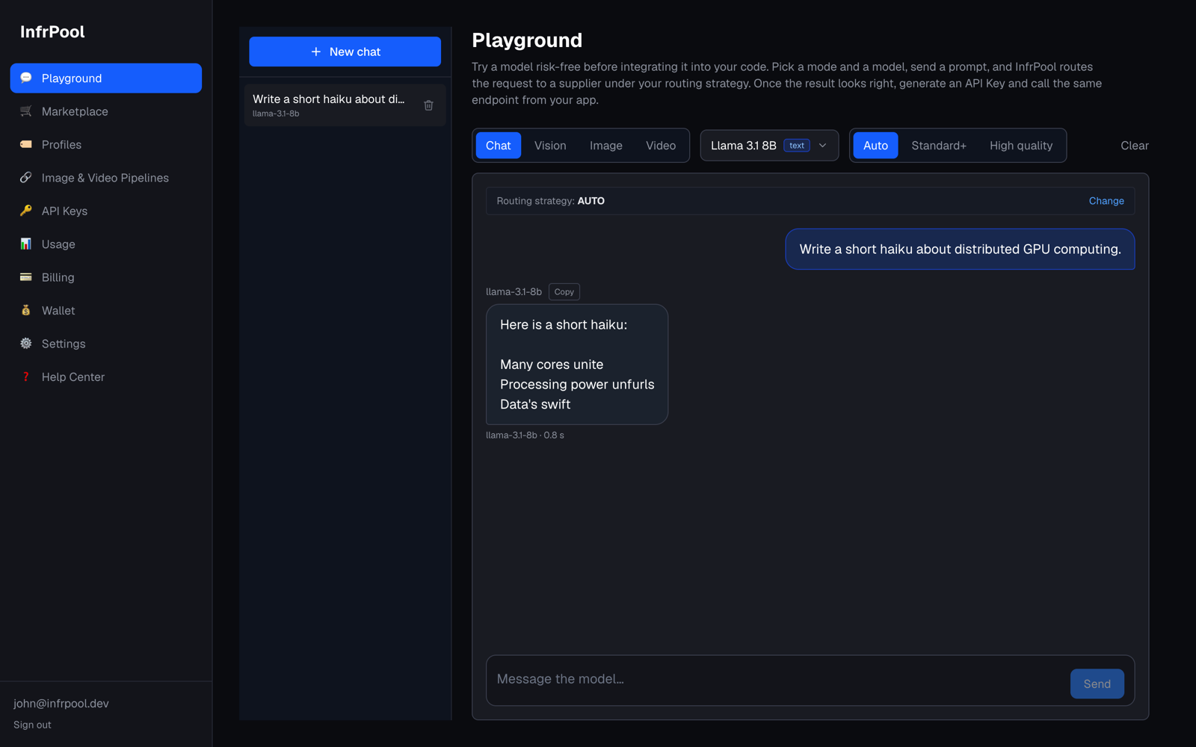Go to Profiles in the sidebar
The height and width of the screenshot is (747, 1196).
[105, 144]
